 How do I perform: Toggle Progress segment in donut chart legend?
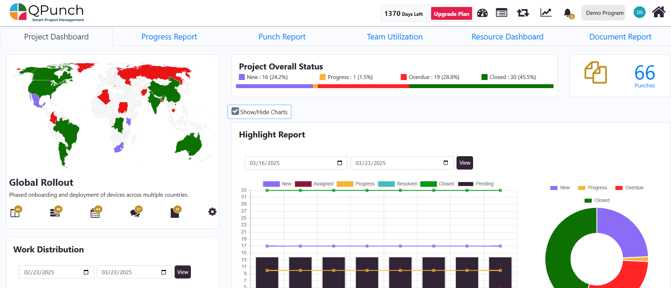tap(592, 188)
